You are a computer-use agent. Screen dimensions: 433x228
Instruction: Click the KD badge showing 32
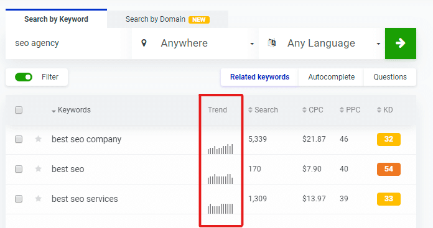click(x=389, y=139)
